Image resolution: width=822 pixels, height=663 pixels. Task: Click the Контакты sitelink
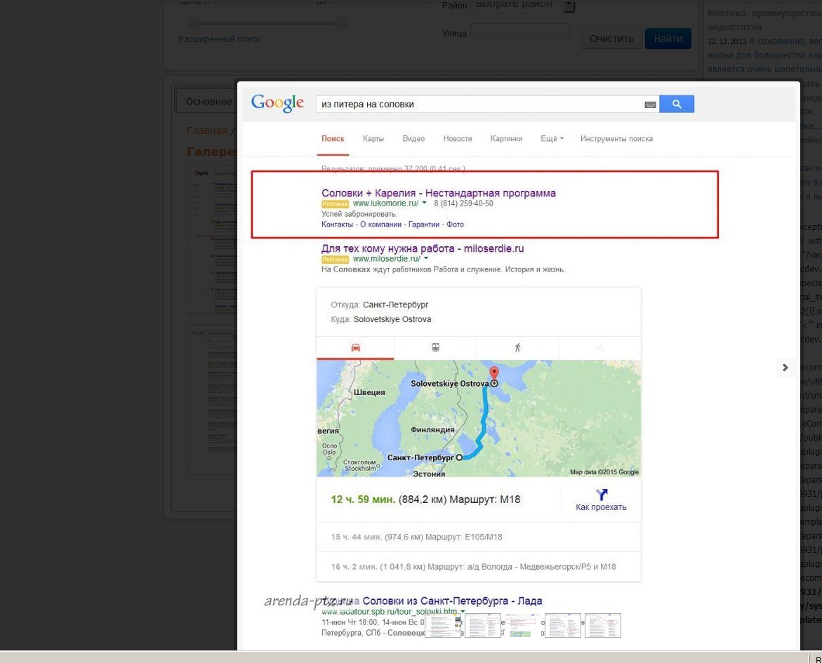(337, 225)
